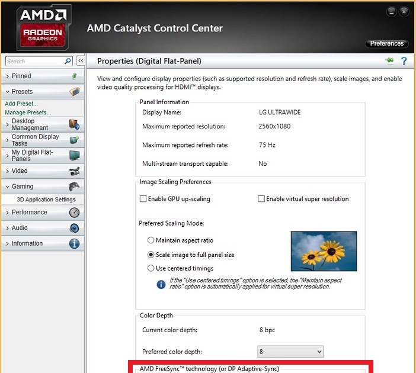Open the Preferred color depth dropdown
The image size is (416, 373).
pyautogui.click(x=290, y=352)
